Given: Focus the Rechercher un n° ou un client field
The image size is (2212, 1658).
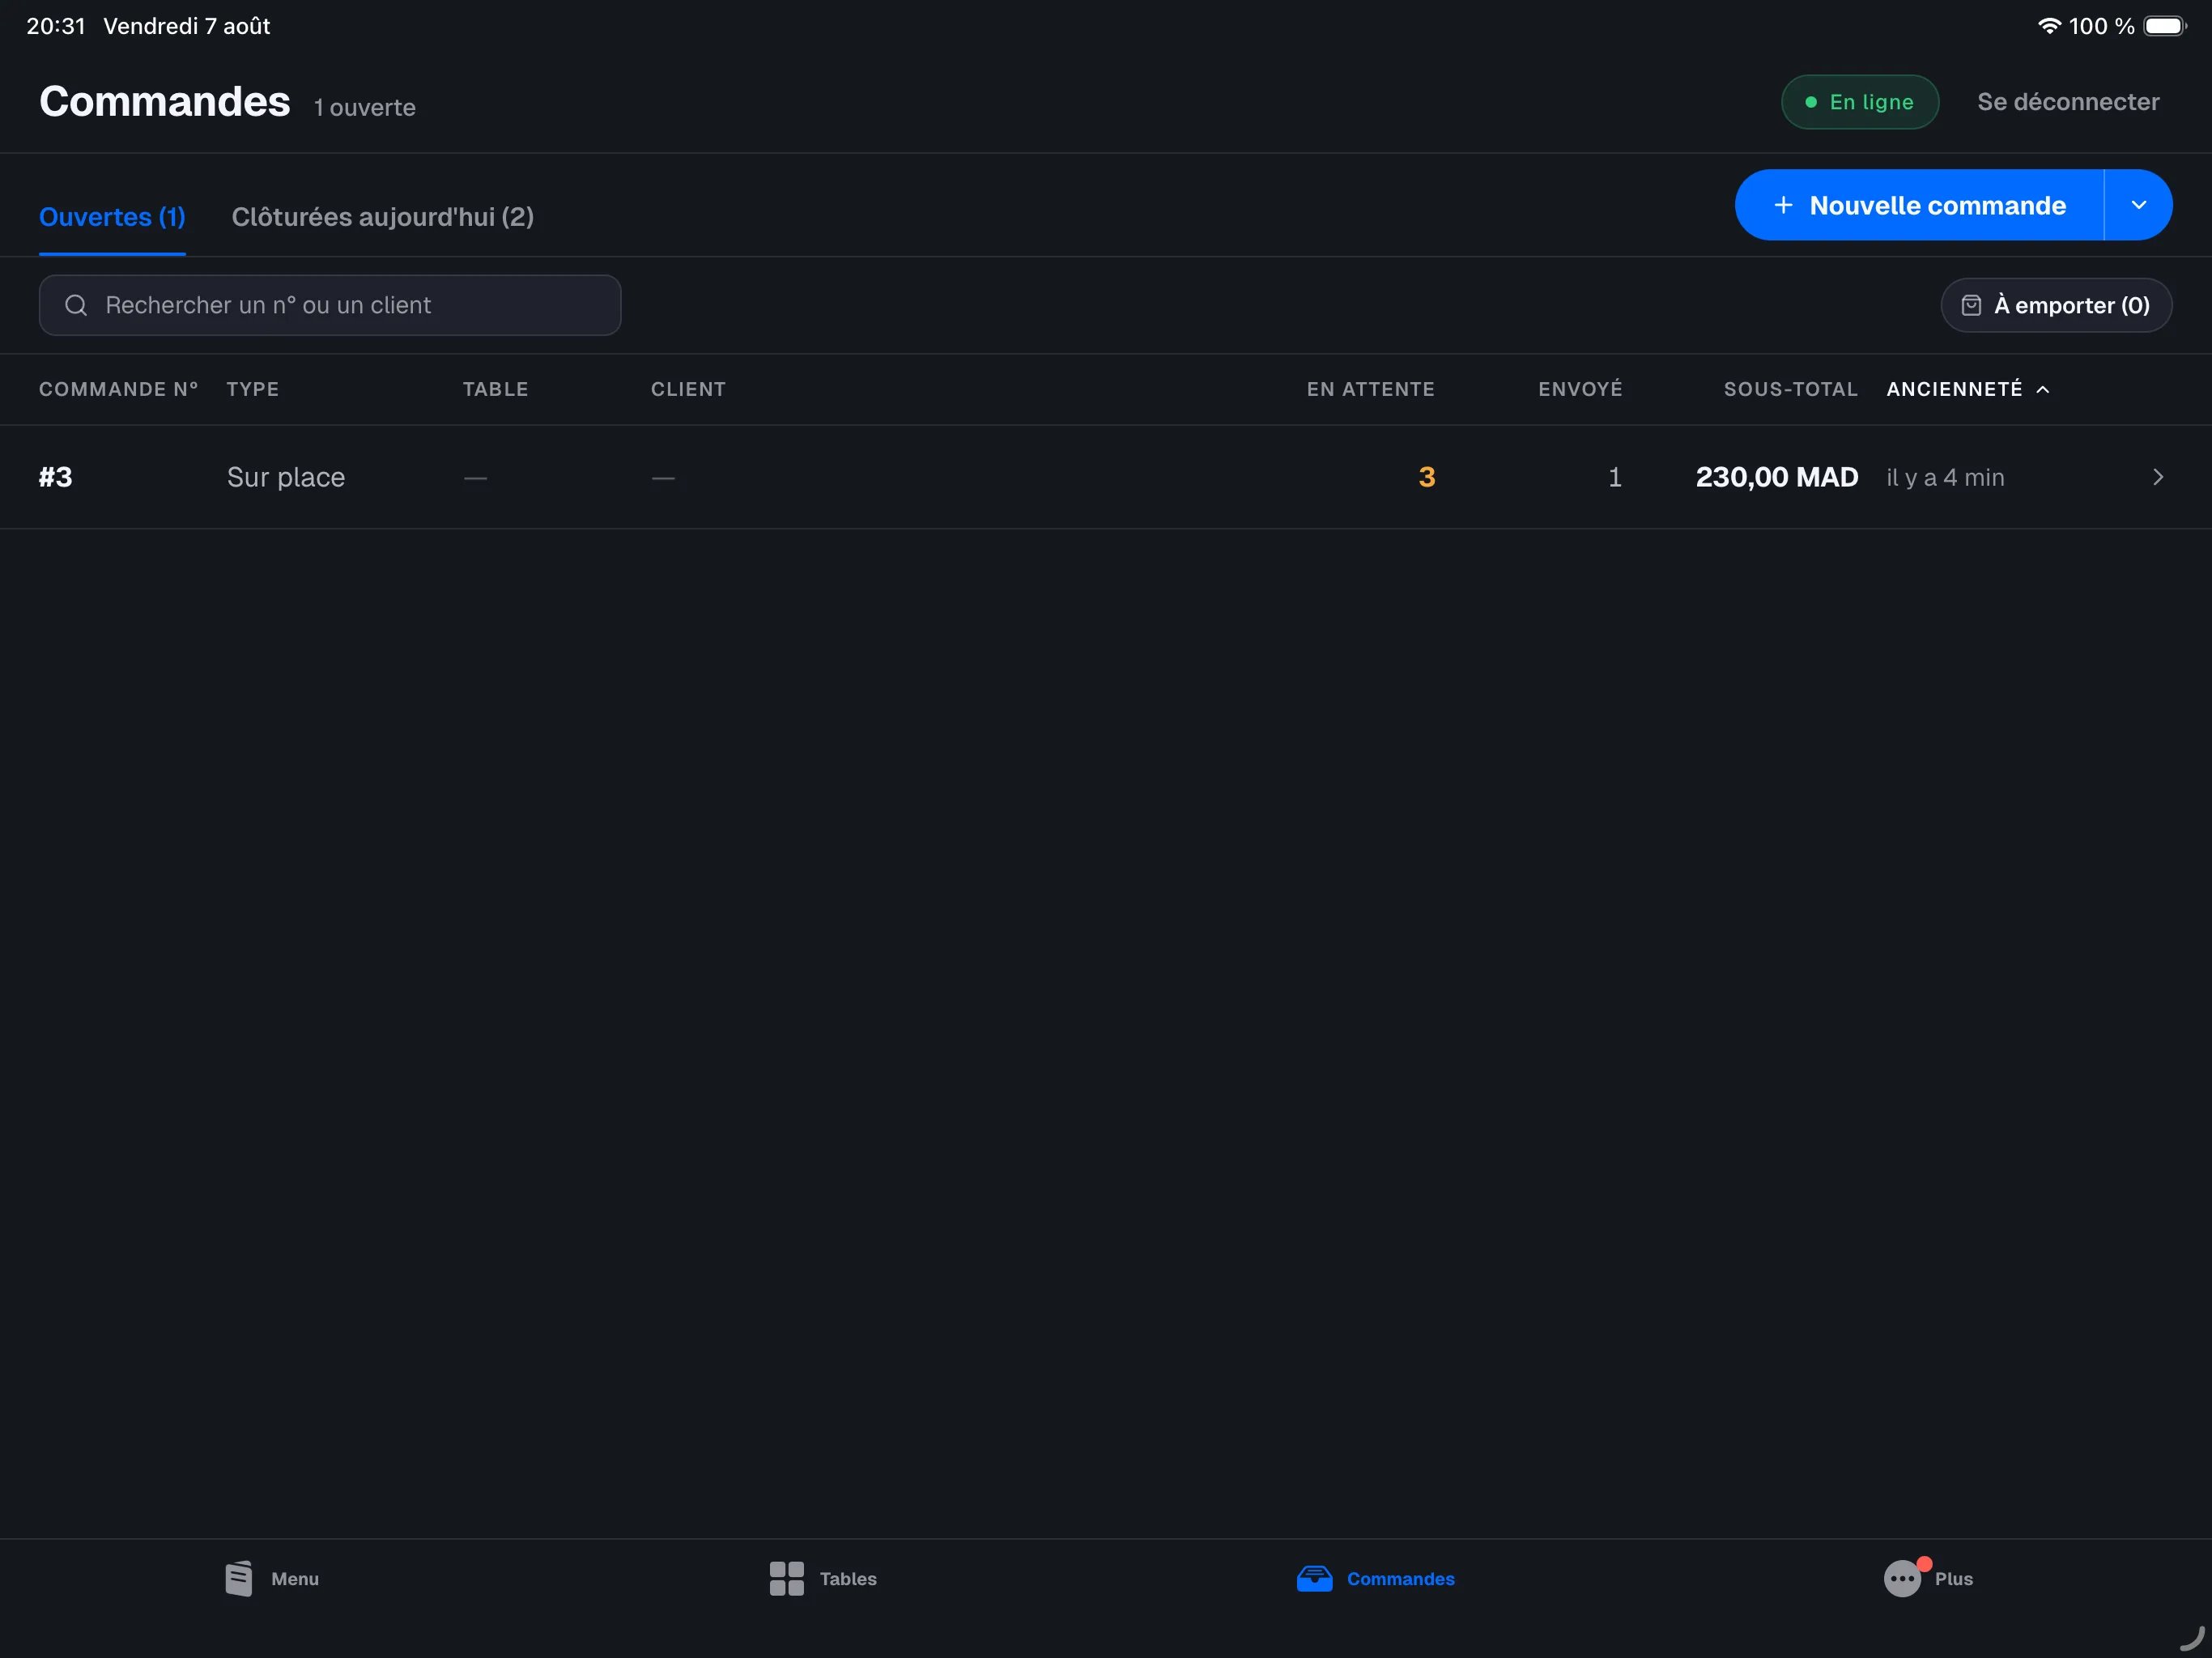Looking at the screenshot, I should 330,305.
